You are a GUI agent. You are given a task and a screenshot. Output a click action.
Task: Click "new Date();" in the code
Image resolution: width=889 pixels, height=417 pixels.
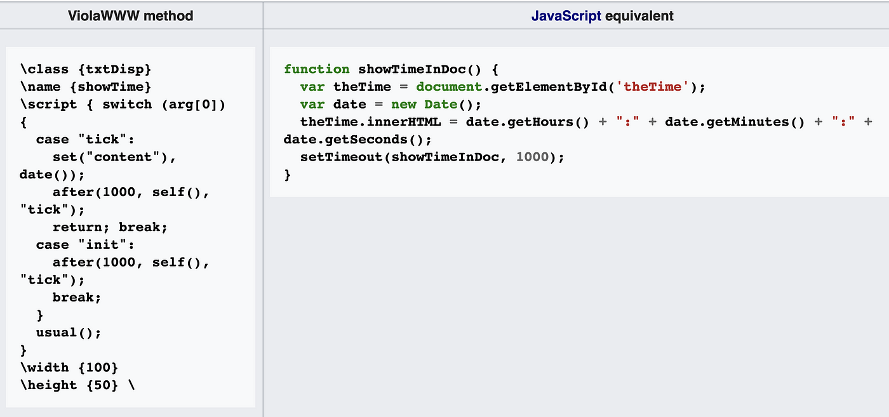[x=437, y=104]
